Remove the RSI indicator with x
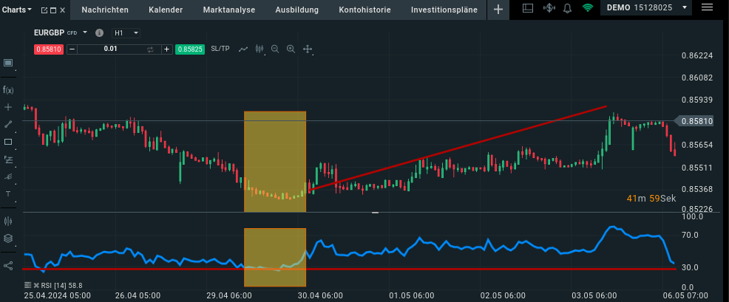729x302 pixels. (x=35, y=285)
